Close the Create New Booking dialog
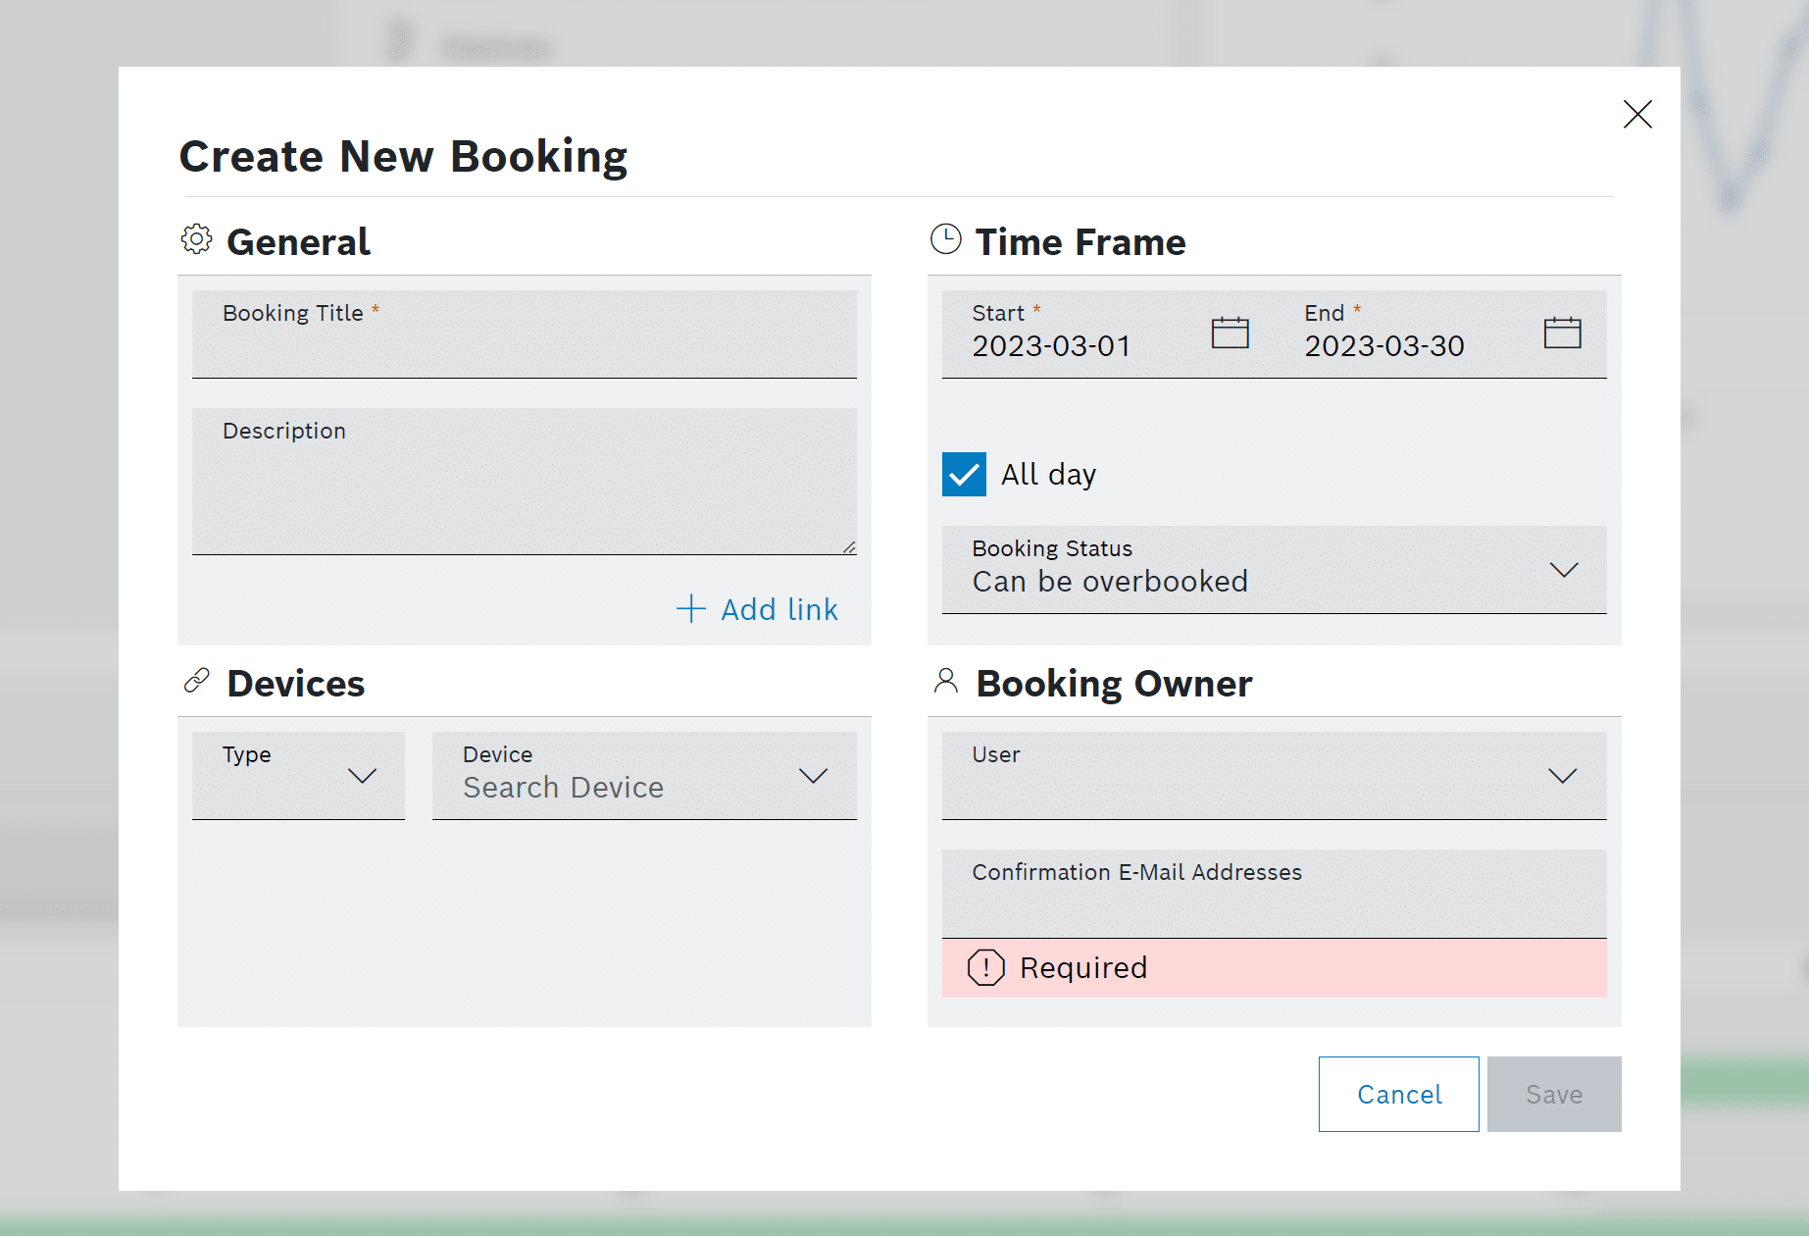Image resolution: width=1809 pixels, height=1236 pixels. pos(1636,115)
